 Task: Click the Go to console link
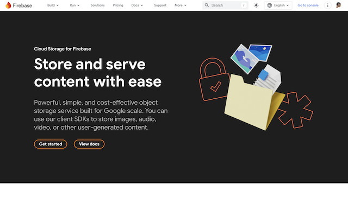[x=308, y=5]
